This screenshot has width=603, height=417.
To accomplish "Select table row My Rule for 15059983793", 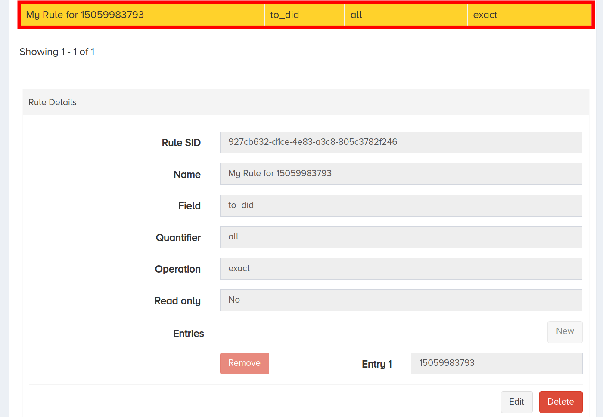I will 306,15.
